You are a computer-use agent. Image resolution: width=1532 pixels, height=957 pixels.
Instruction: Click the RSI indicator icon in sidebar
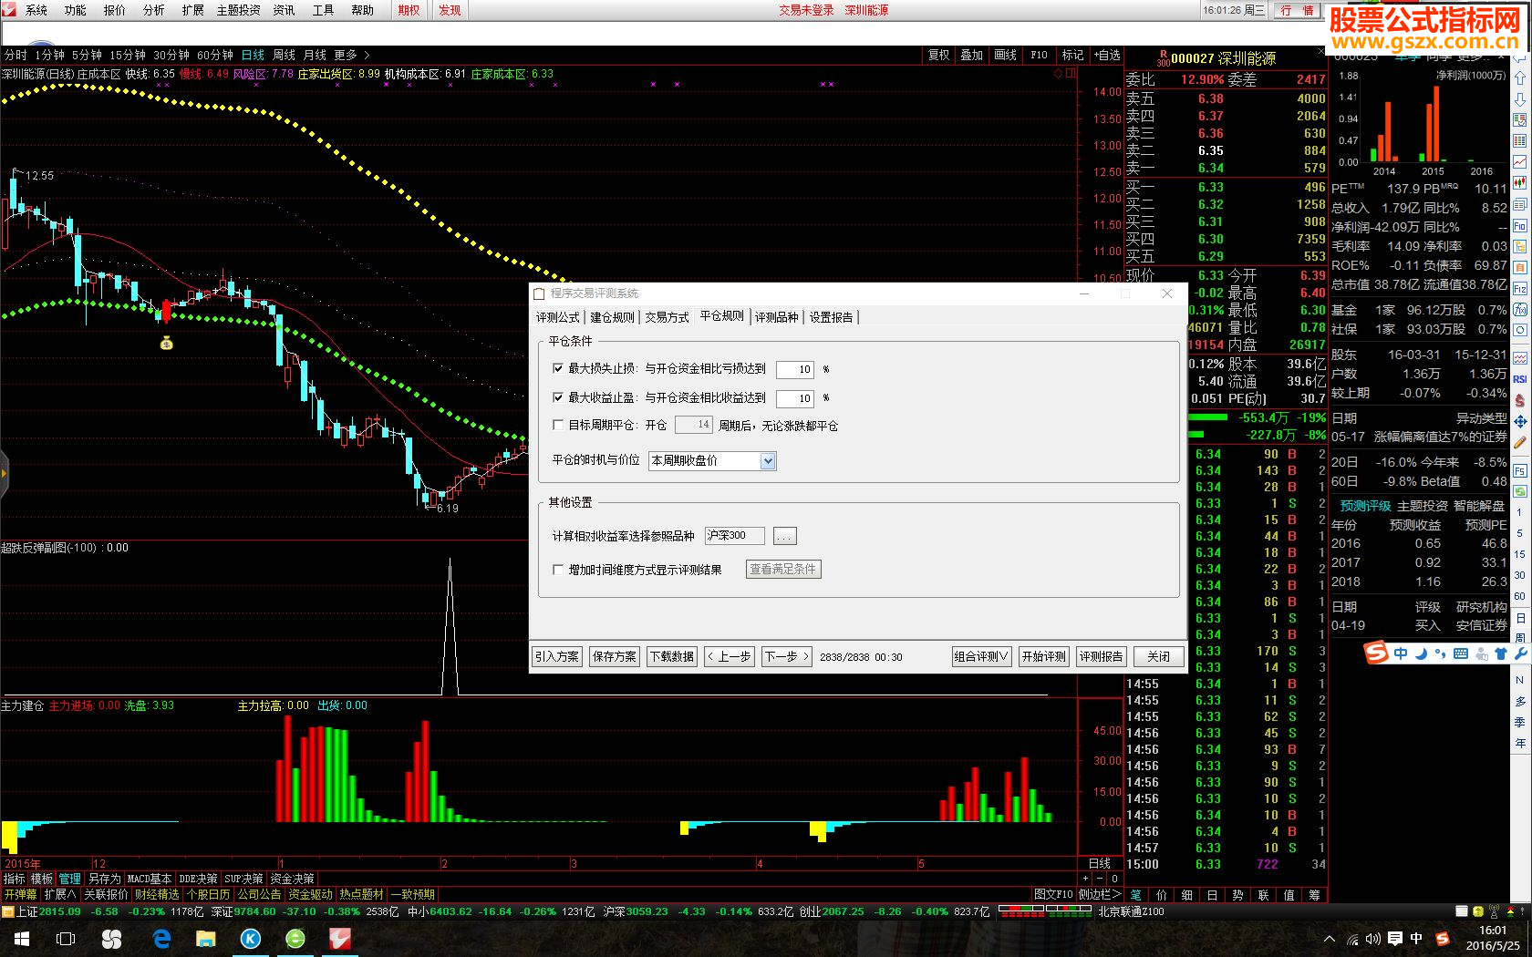click(1520, 379)
